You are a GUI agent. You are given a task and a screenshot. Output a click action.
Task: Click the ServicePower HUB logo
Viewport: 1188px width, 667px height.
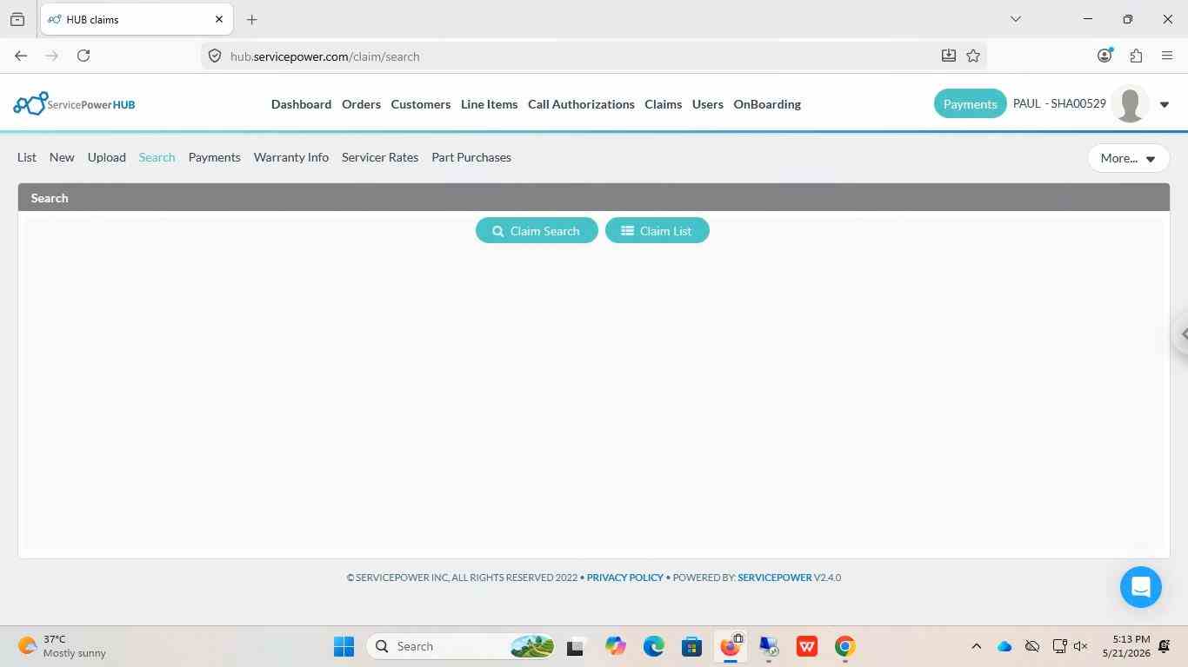pos(74,104)
